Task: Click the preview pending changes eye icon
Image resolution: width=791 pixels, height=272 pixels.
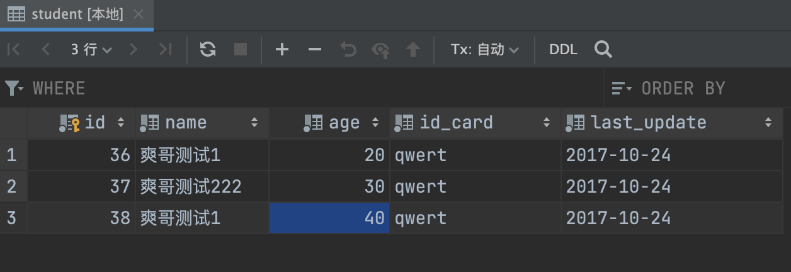Action: click(x=381, y=50)
